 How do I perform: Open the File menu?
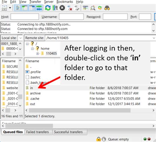4,2
